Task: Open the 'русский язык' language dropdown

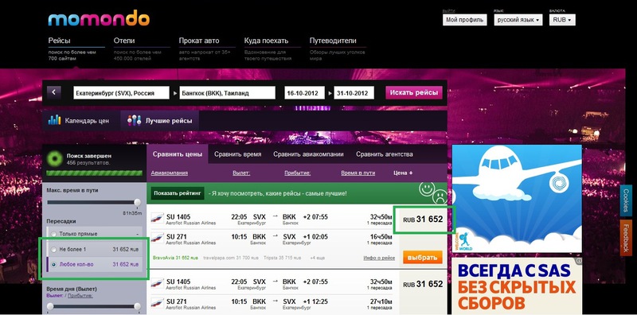Action: point(518,19)
